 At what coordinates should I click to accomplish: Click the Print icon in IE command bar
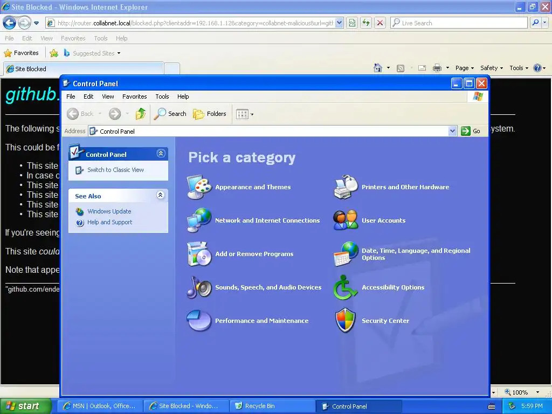pos(437,68)
